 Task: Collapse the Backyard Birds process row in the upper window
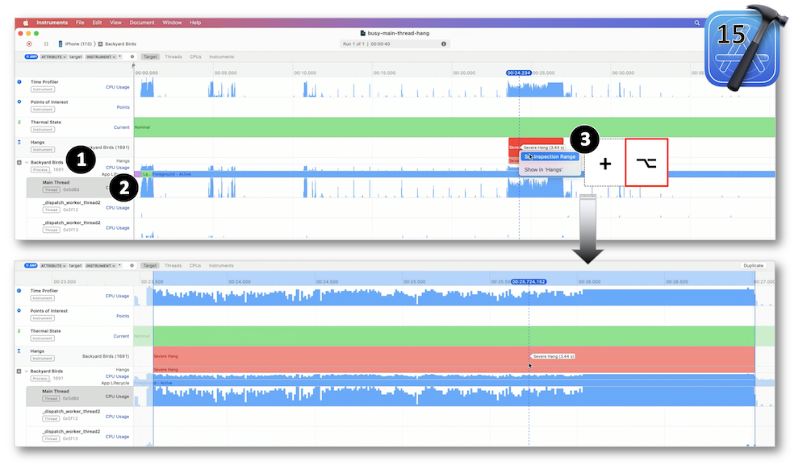point(27,162)
